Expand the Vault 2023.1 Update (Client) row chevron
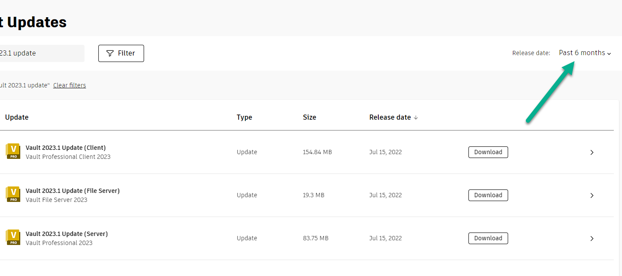This screenshot has width=622, height=276. pos(592,152)
